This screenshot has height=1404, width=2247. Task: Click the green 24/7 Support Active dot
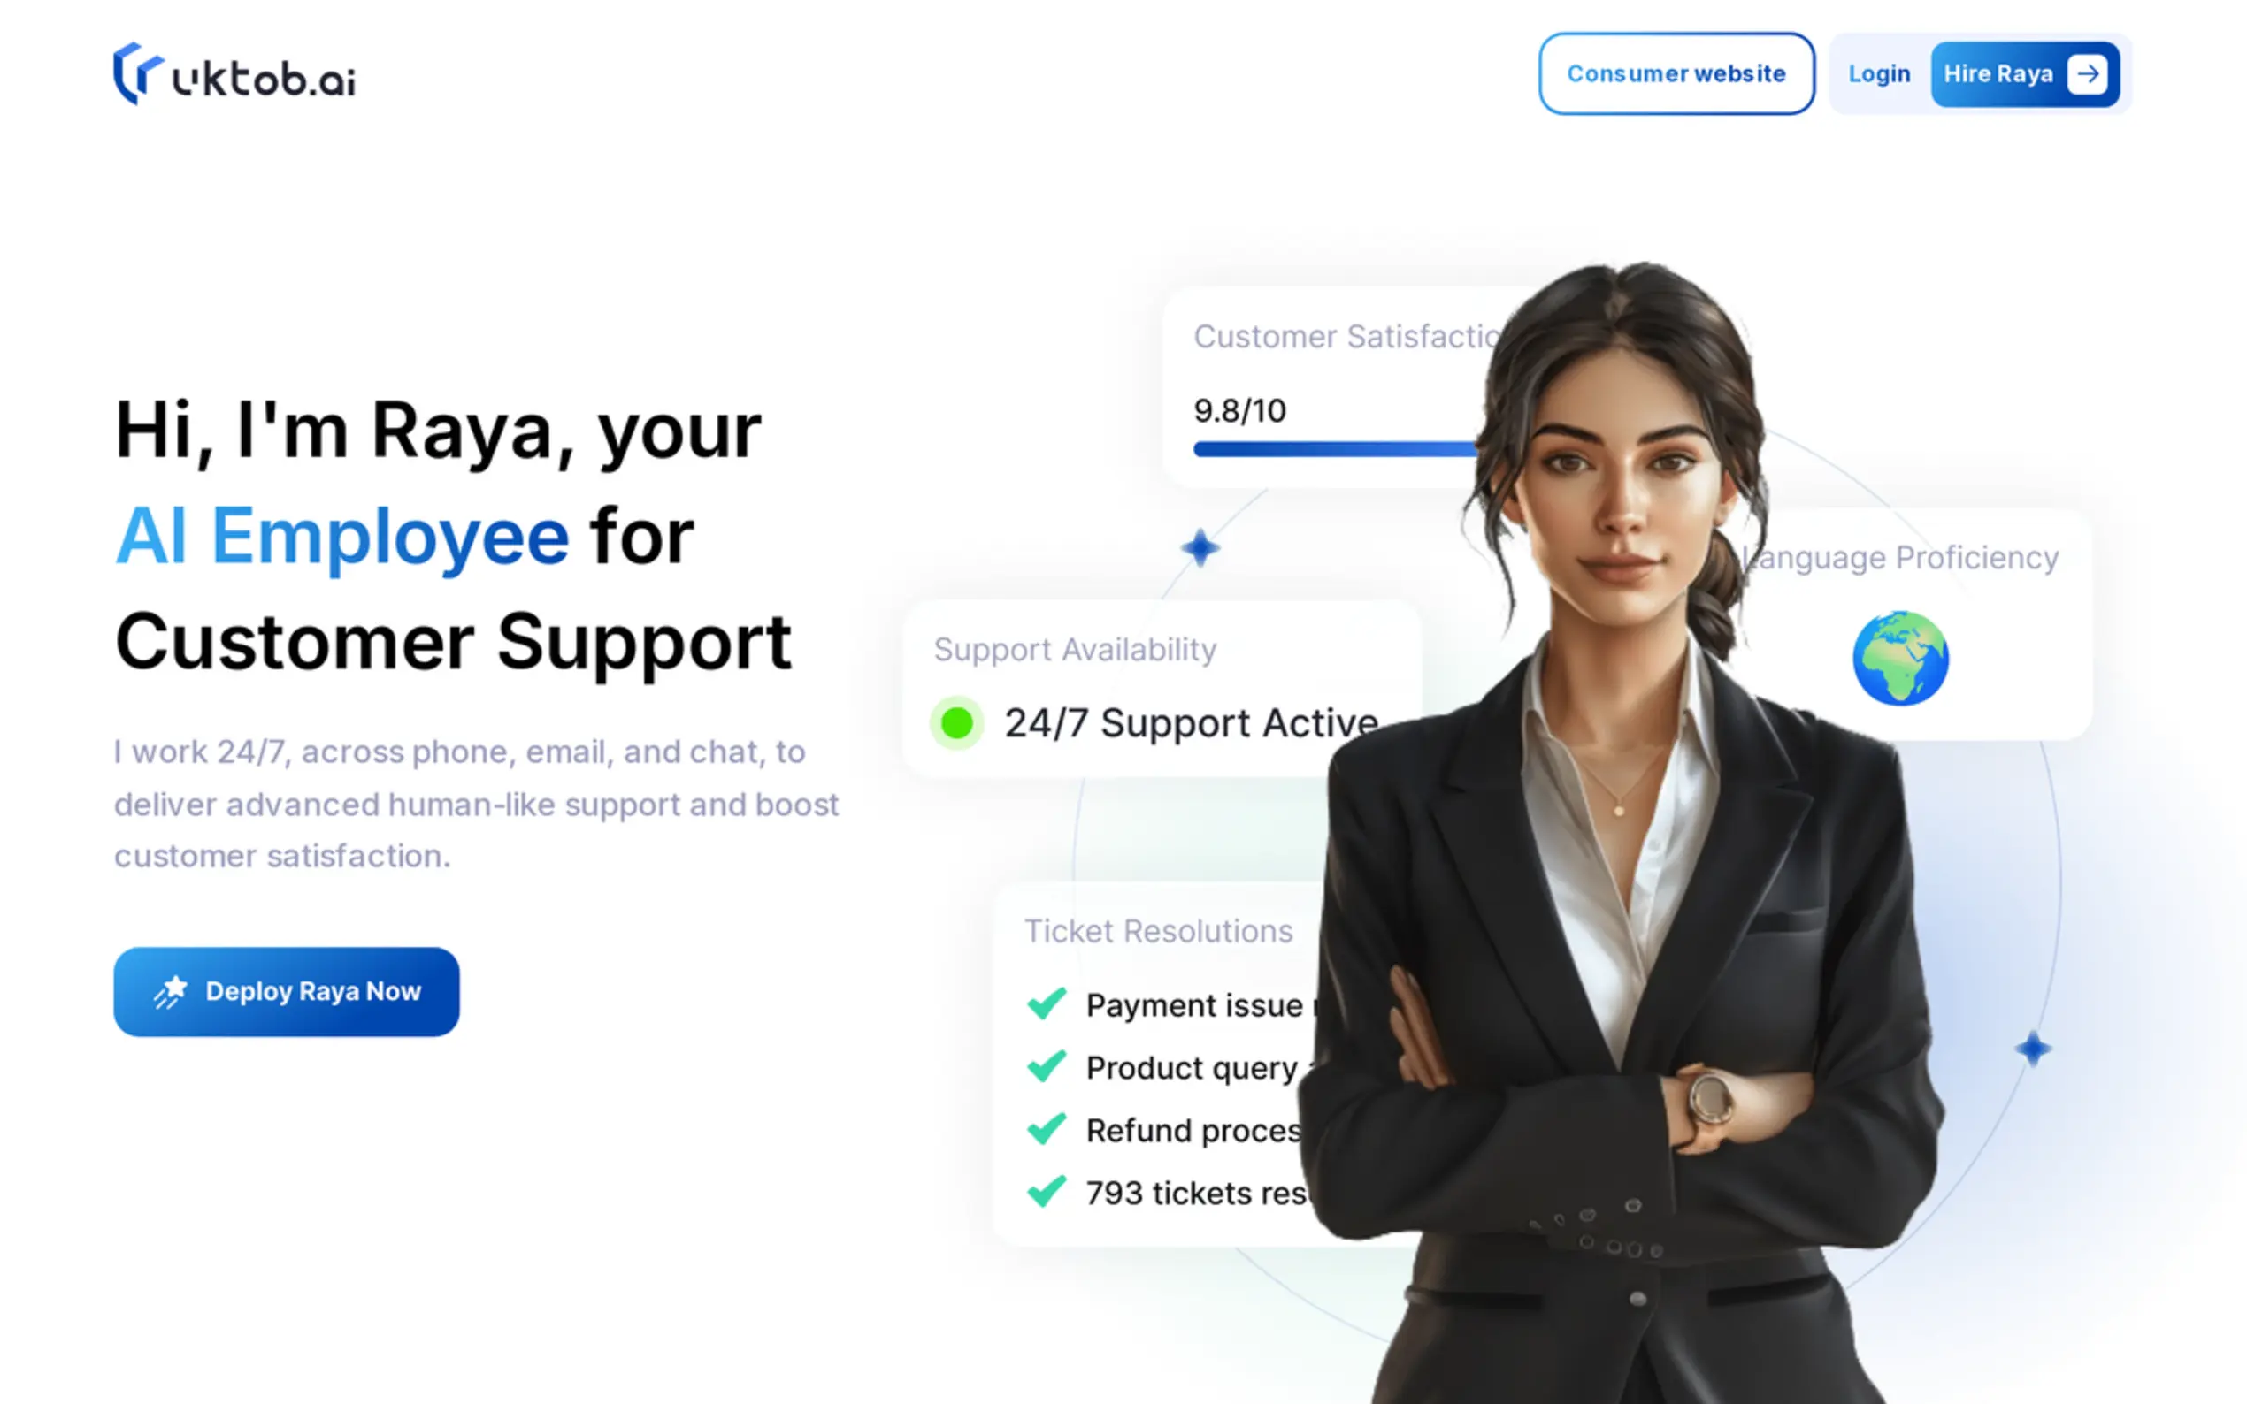[x=955, y=722]
